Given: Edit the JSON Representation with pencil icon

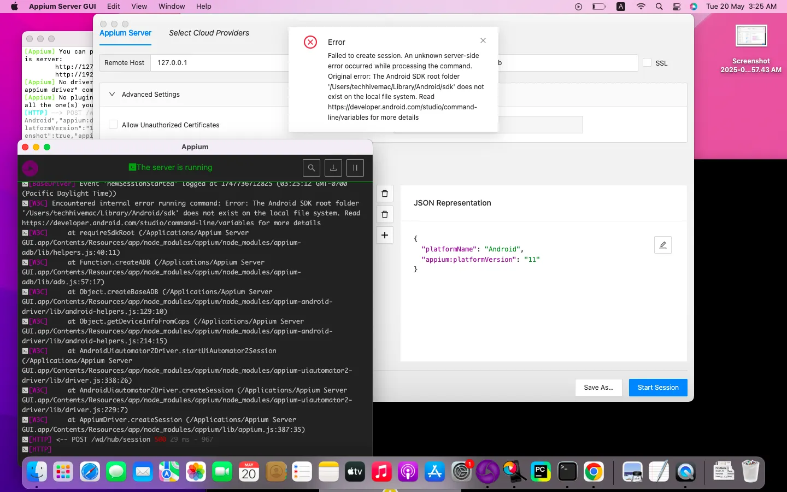Looking at the screenshot, I should 663,245.
